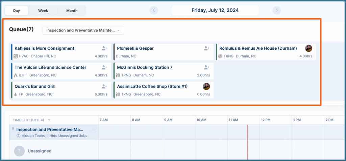346x161 pixels.
Task: Click the Unassigned question mark avatar
Action: pos(19,151)
